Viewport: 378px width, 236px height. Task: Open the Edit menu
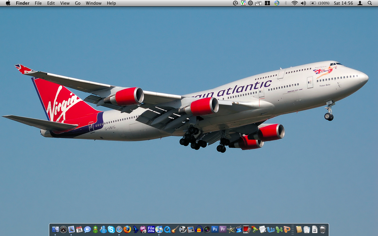click(x=51, y=3)
